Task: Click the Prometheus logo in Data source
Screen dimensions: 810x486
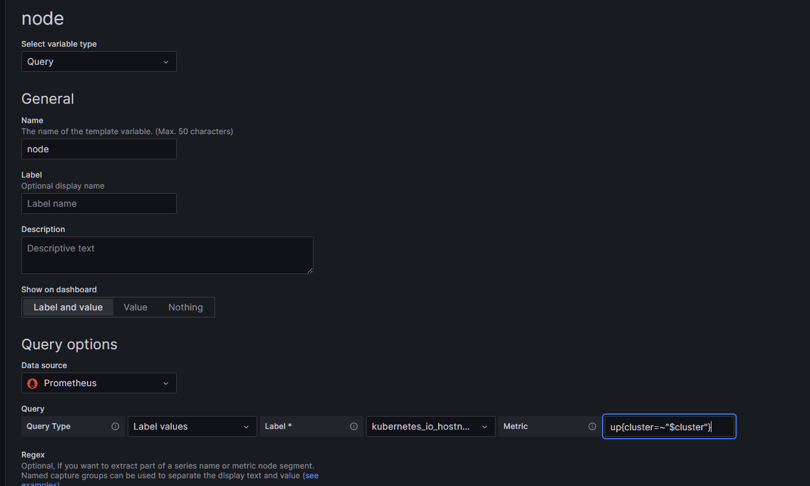Action: coord(32,383)
